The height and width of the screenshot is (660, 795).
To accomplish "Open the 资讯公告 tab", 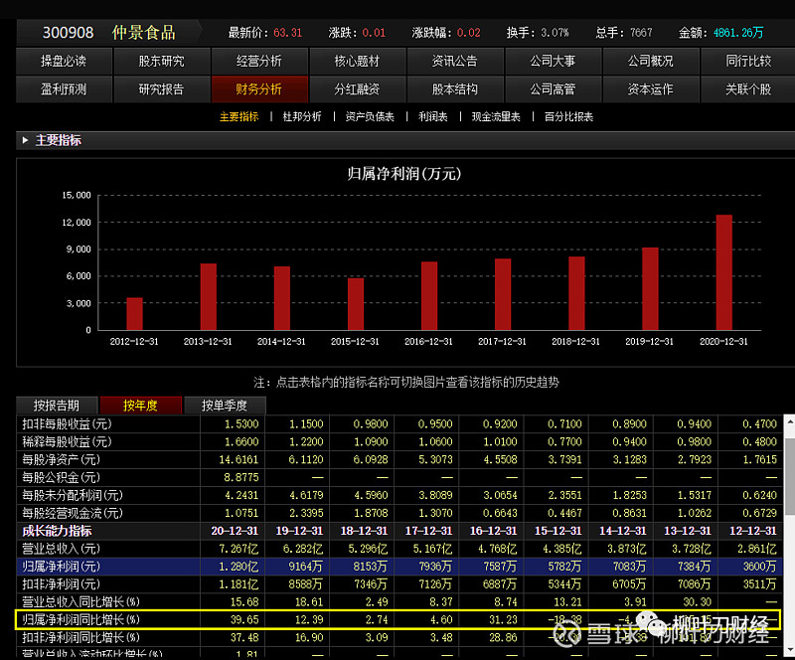I will 455,62.
